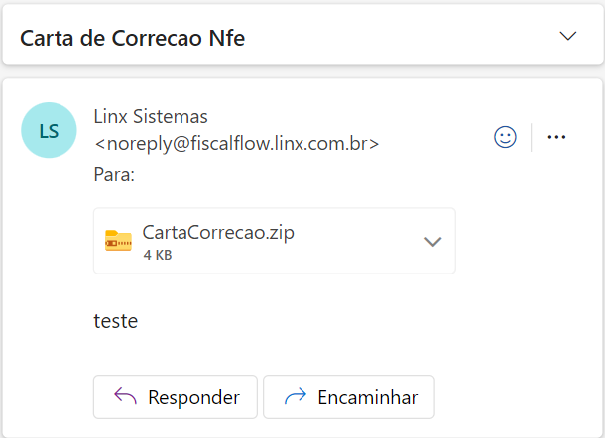Click the vertical divider beside the emoji icon
This screenshot has height=438, width=605.
click(x=532, y=137)
